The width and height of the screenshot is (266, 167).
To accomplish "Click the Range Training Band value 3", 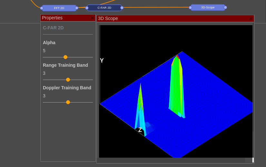I will point(44,73).
